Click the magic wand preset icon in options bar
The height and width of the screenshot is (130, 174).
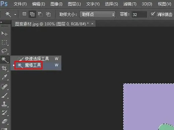click(8, 14)
